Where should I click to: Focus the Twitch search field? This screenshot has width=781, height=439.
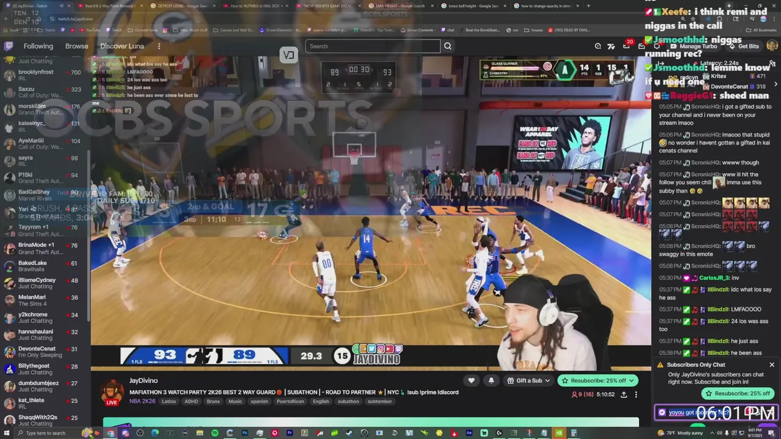coord(372,46)
